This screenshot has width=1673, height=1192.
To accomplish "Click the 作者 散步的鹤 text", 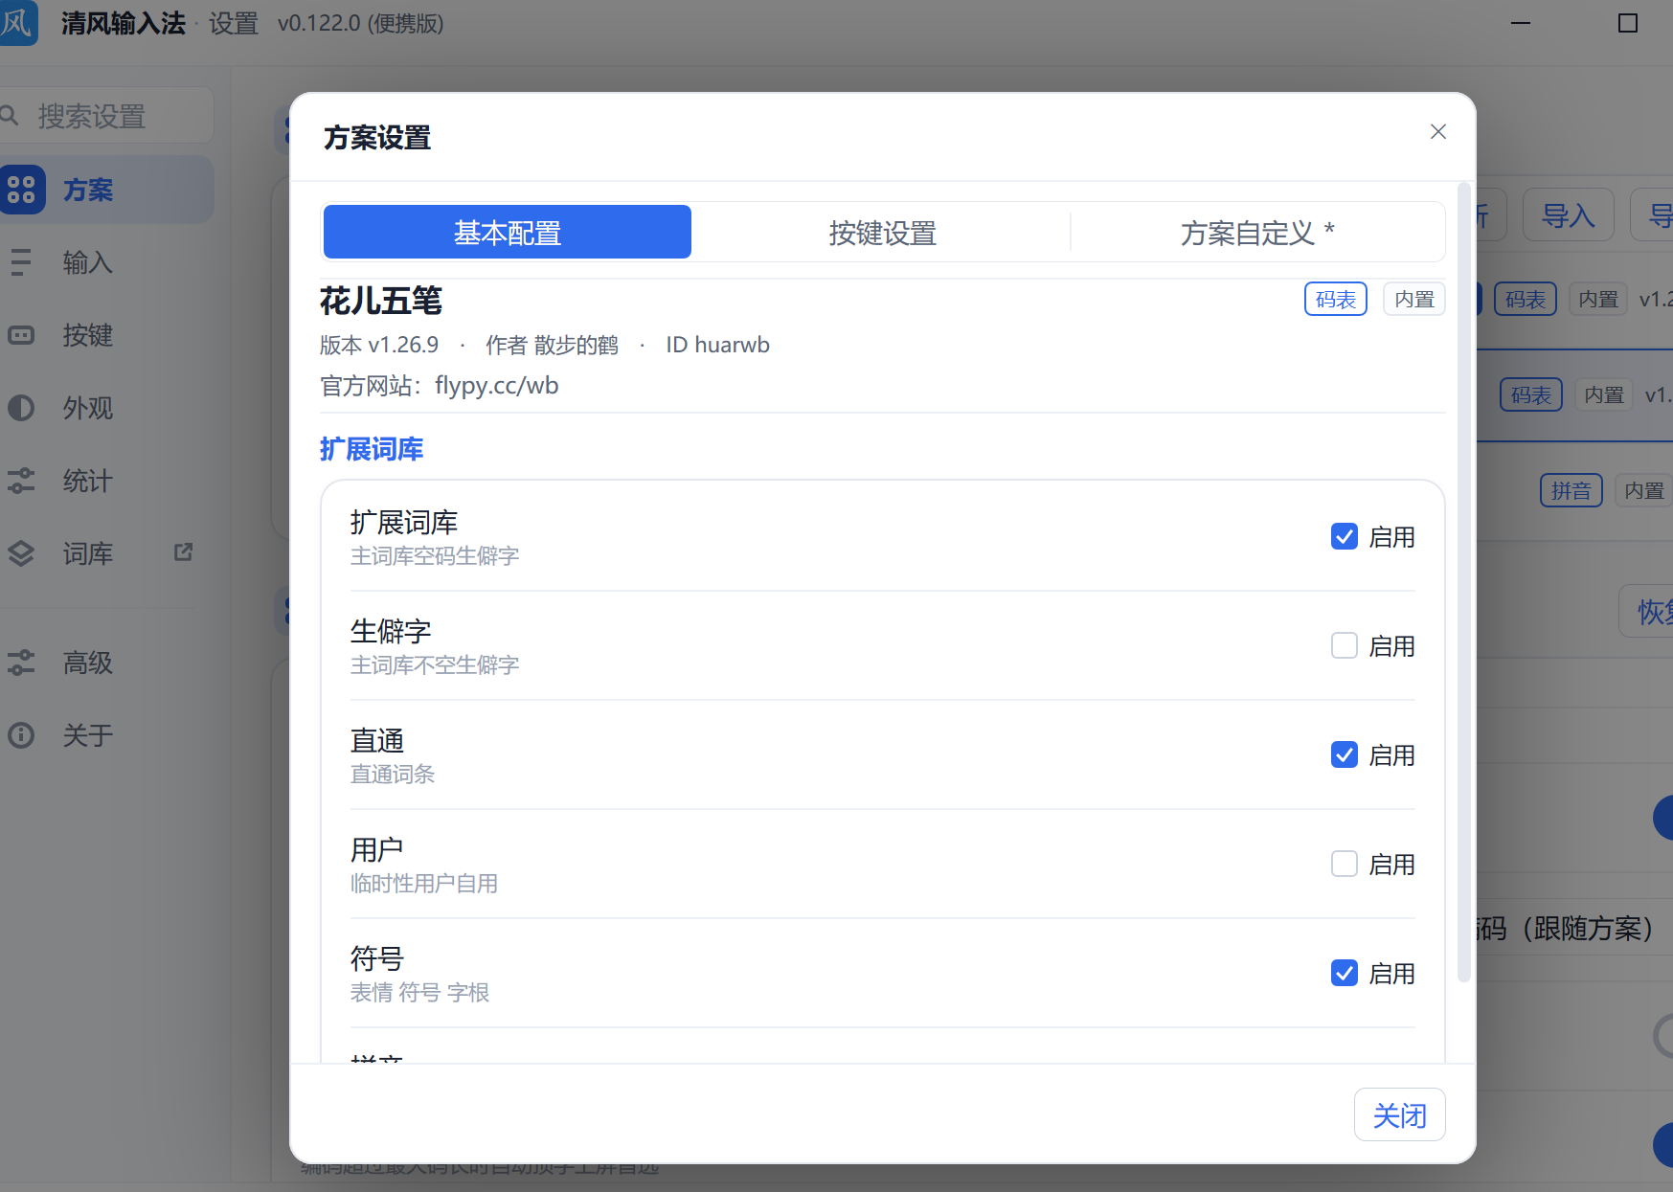I will coord(552,345).
